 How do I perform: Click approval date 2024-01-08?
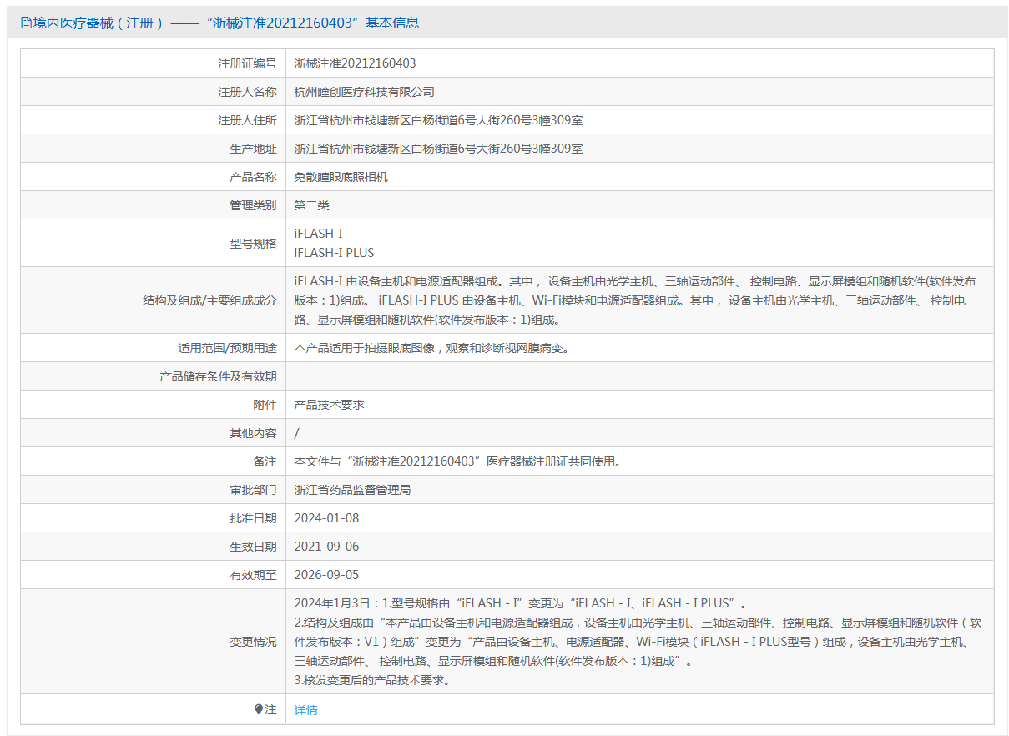tap(326, 518)
